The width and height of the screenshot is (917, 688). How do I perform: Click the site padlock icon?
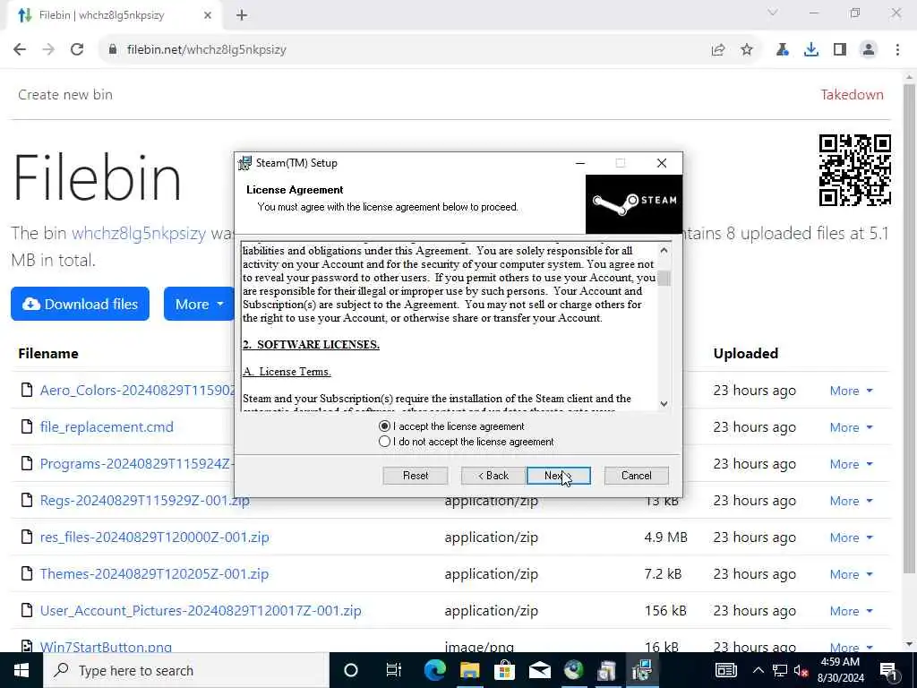pyautogui.click(x=113, y=50)
